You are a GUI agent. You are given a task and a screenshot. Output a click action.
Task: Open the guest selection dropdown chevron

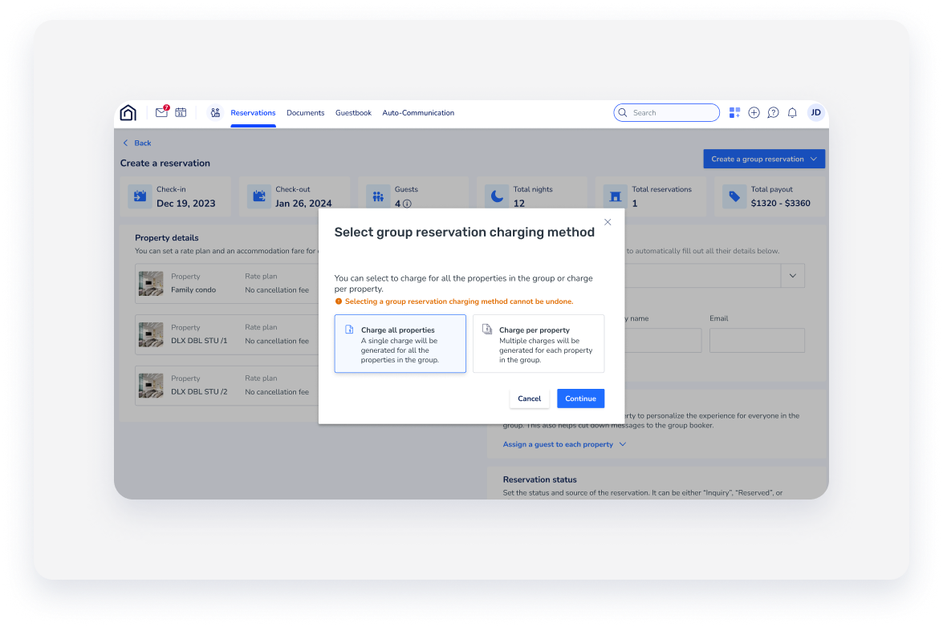792,275
